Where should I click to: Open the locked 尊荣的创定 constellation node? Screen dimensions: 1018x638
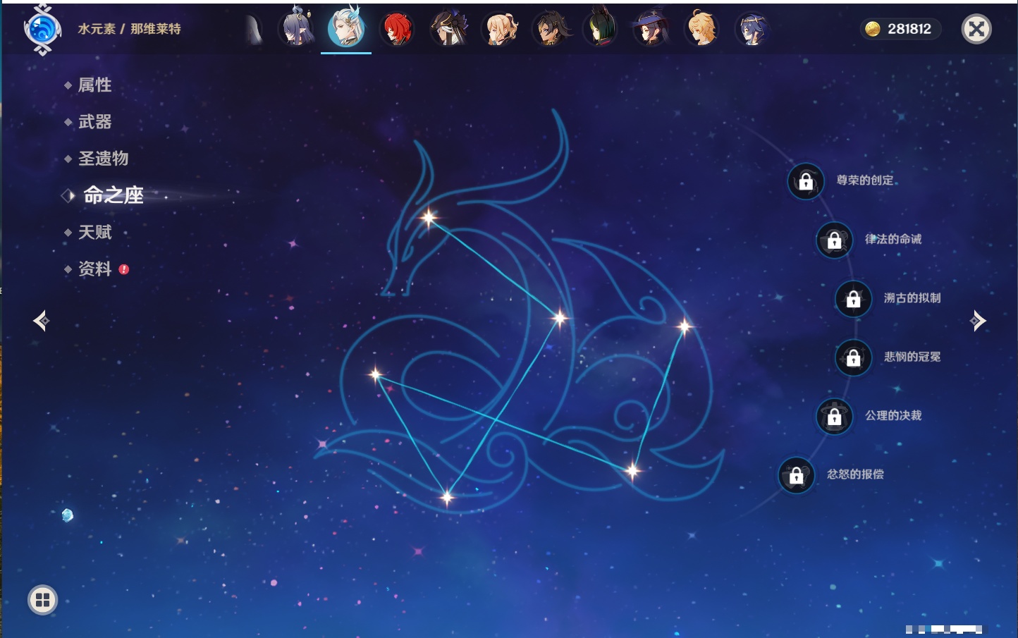pos(806,182)
